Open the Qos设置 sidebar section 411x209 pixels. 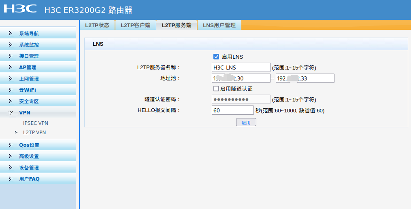pyautogui.click(x=38, y=145)
